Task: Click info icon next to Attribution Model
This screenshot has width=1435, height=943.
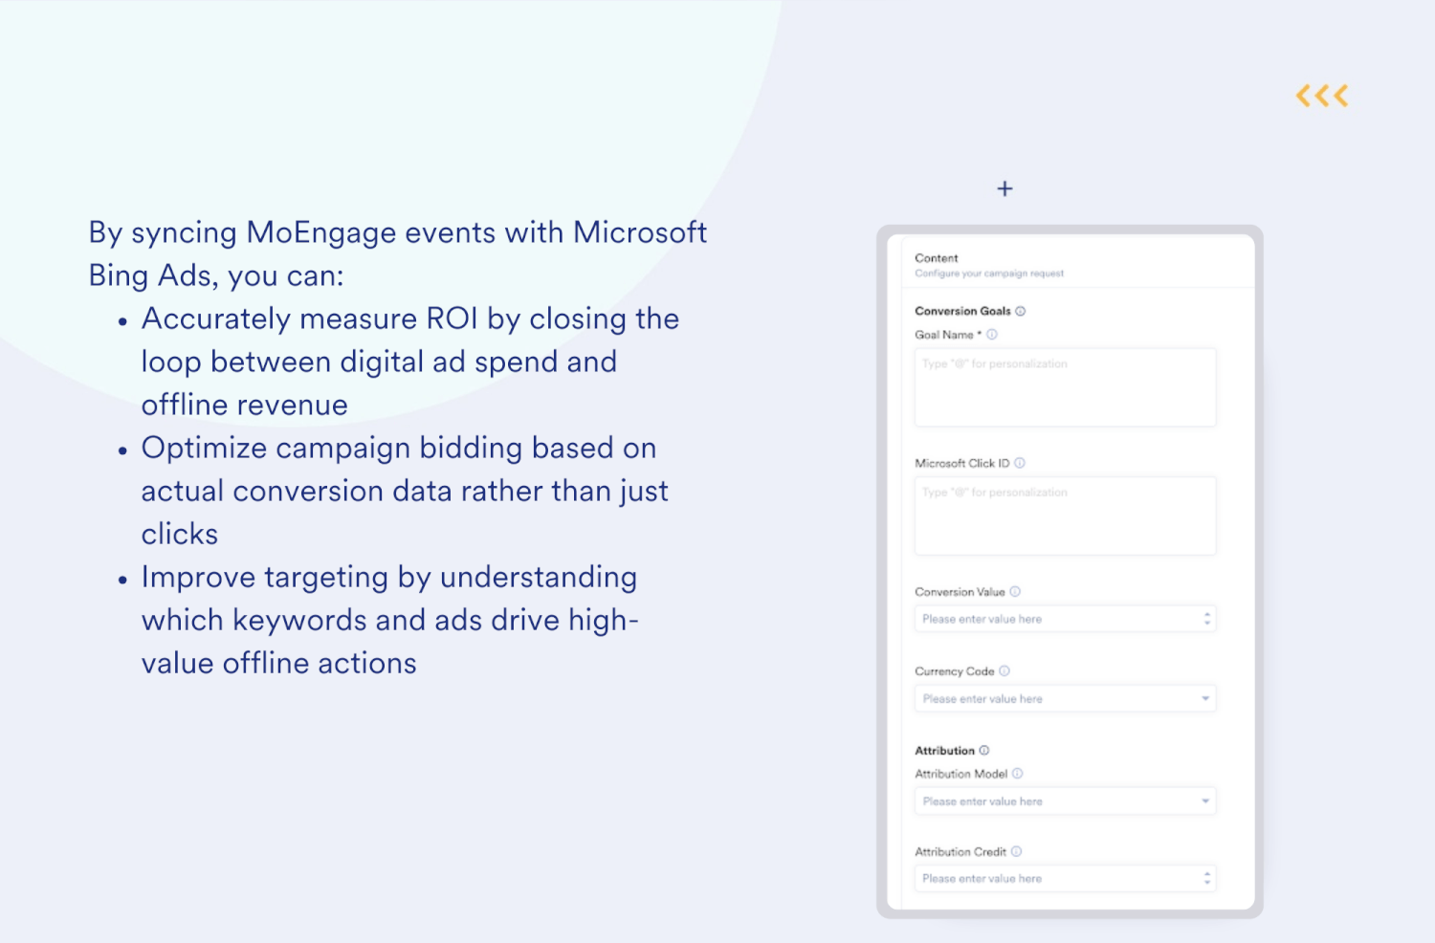Action: coord(1018,774)
